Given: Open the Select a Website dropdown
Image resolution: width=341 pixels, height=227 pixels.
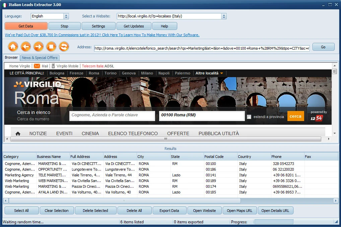Looking at the screenshot, I should pyautogui.click(x=224, y=16).
